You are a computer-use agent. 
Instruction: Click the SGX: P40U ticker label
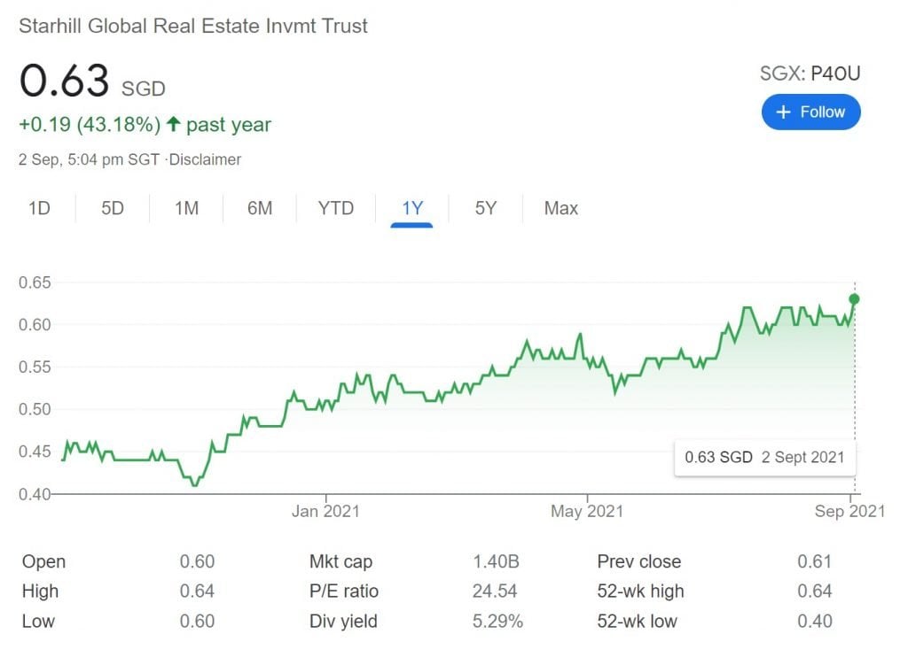point(810,73)
